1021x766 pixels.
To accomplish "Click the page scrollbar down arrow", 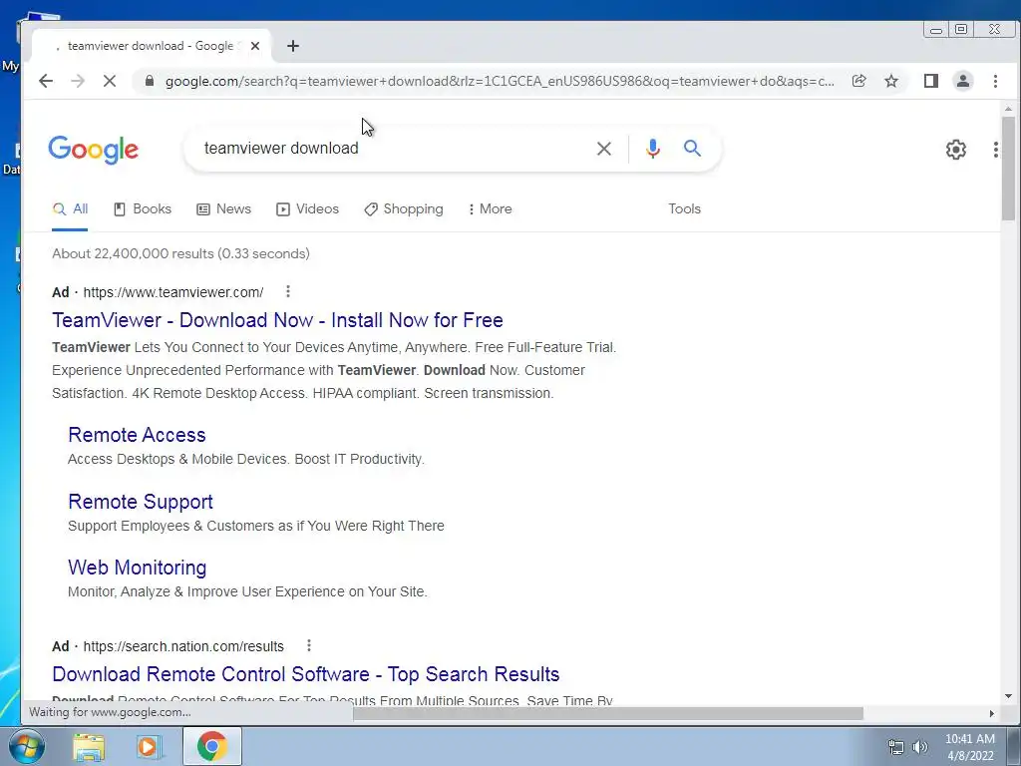I will [1008, 696].
